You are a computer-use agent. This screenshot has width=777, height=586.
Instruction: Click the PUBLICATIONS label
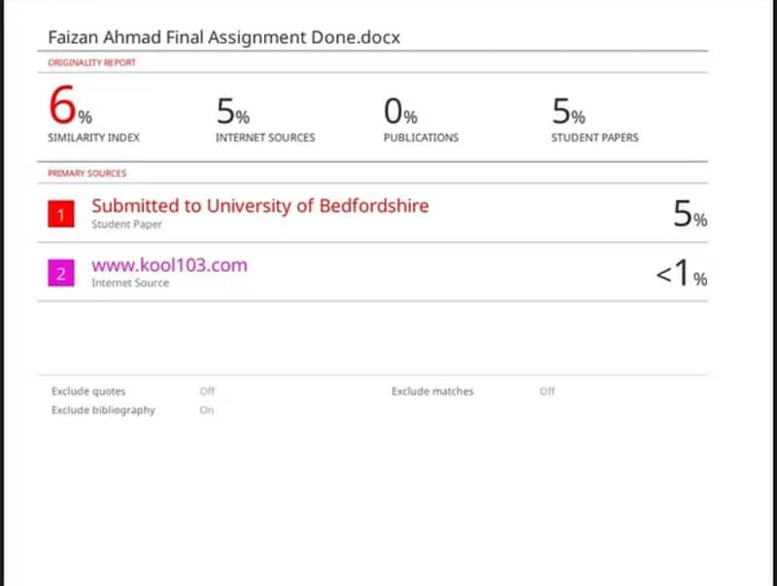421,137
